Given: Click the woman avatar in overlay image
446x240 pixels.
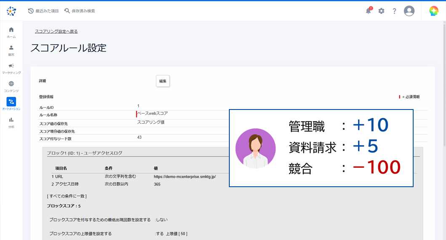Looking at the screenshot, I should pos(255,149).
